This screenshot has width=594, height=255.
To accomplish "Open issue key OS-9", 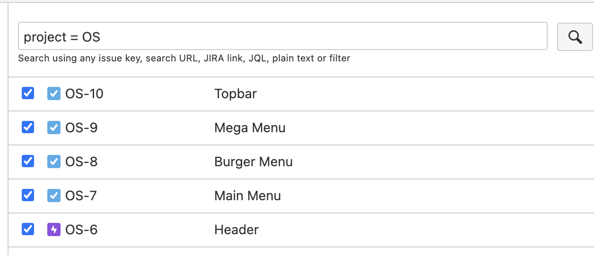I will [81, 127].
